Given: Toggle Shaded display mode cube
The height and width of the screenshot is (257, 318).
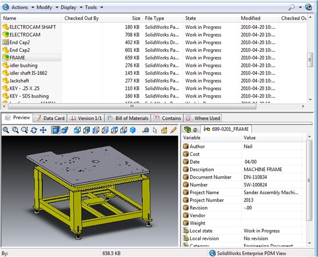Looking at the screenshot, I should (x=56, y=130).
